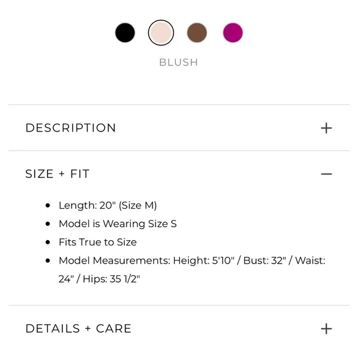
Task: Collapse Size + Fit using minus icon
Action: [327, 174]
